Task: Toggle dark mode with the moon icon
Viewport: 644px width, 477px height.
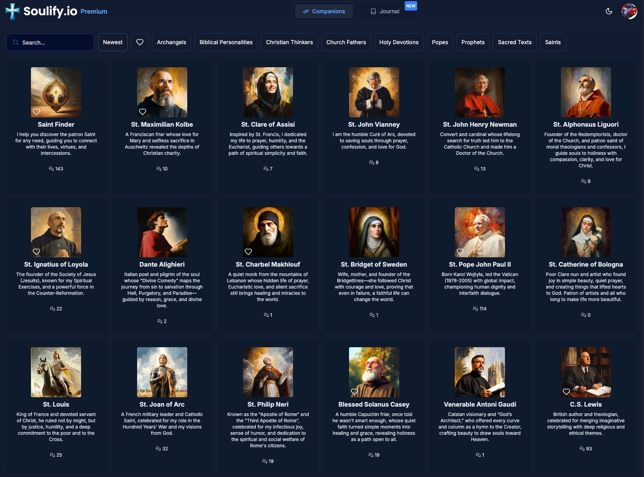Action: tap(610, 11)
